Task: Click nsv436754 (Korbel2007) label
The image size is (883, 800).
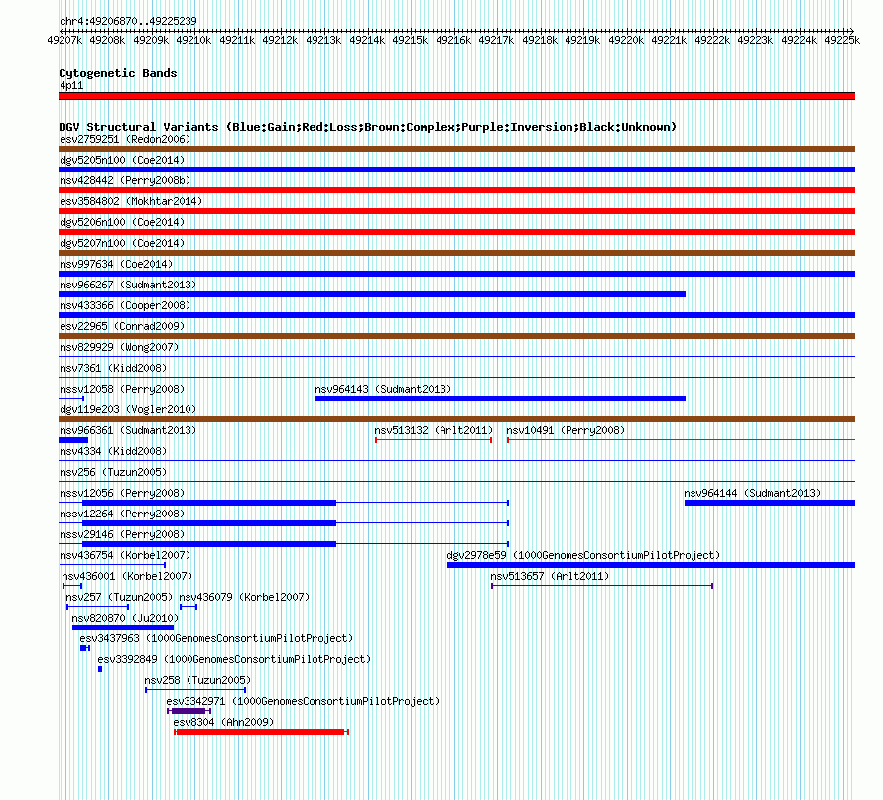Action: pyautogui.click(x=125, y=555)
